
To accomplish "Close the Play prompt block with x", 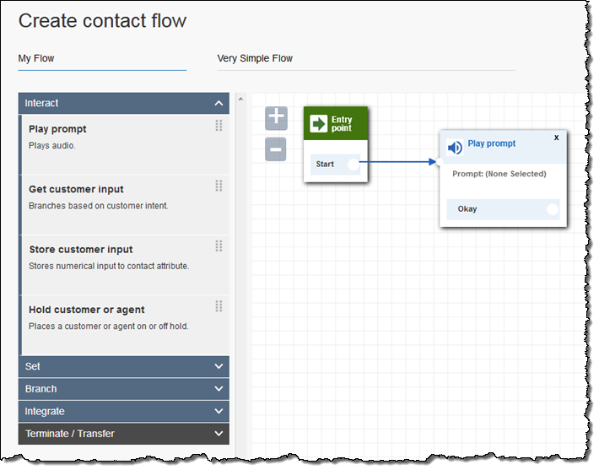I will click(556, 137).
